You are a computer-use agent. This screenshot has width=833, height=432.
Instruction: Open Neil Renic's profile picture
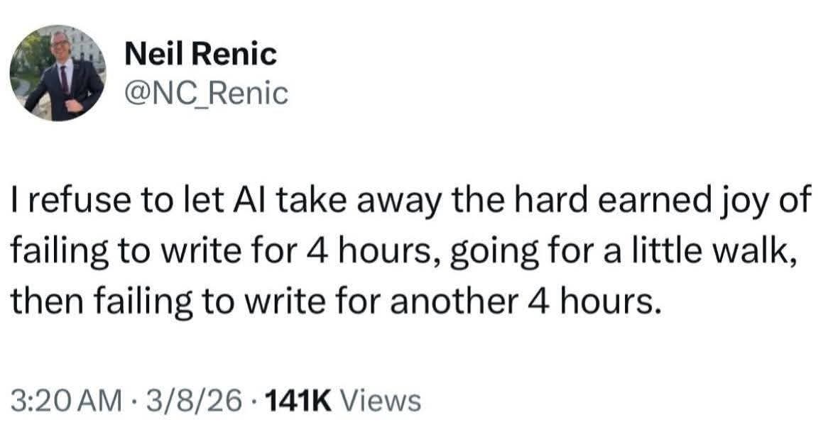[58, 72]
